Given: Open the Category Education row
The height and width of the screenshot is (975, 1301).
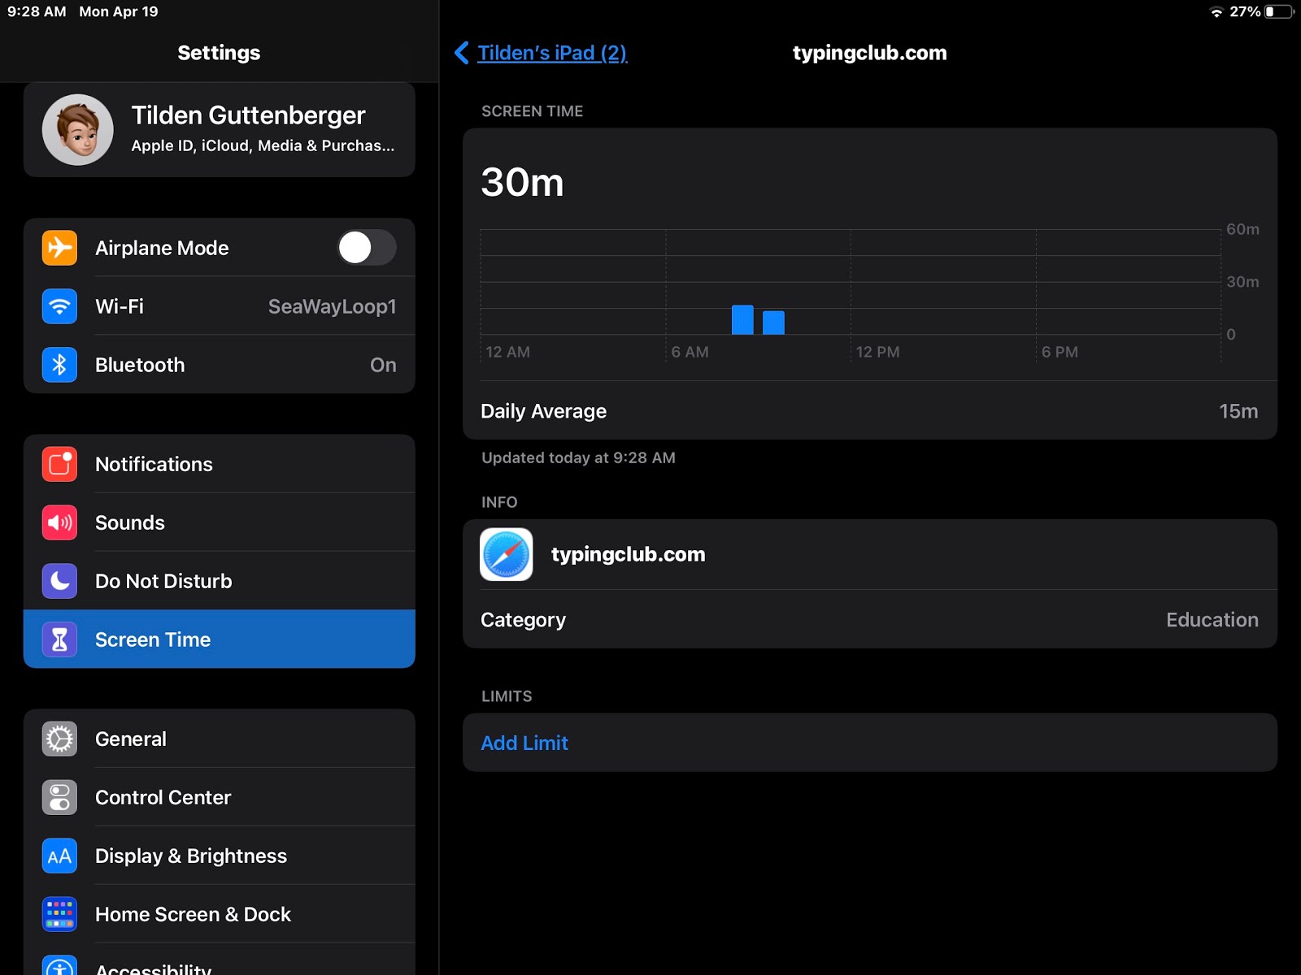Looking at the screenshot, I should (870, 620).
